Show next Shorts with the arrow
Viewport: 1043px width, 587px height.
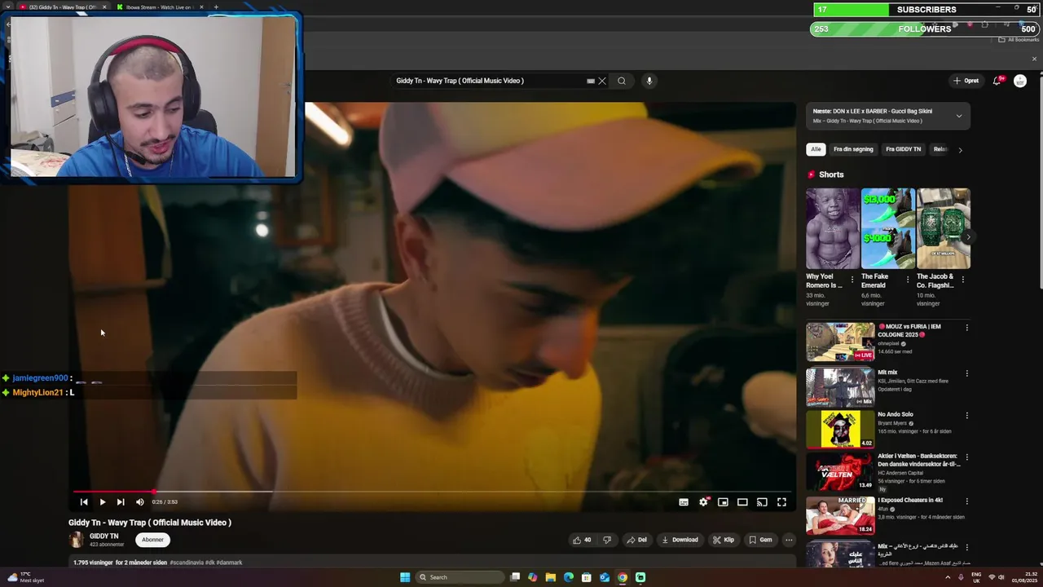968,237
